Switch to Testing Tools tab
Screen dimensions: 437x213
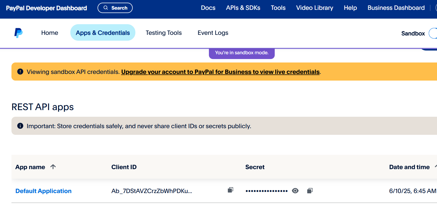tap(164, 33)
